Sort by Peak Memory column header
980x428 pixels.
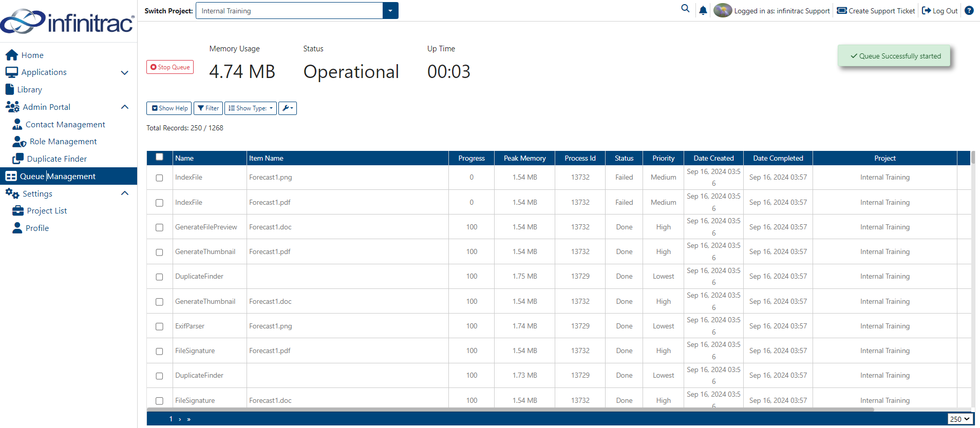point(524,158)
